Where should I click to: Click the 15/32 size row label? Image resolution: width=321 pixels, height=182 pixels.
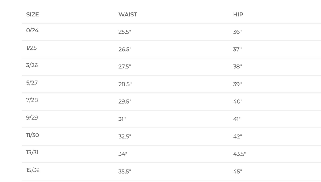(x=33, y=170)
